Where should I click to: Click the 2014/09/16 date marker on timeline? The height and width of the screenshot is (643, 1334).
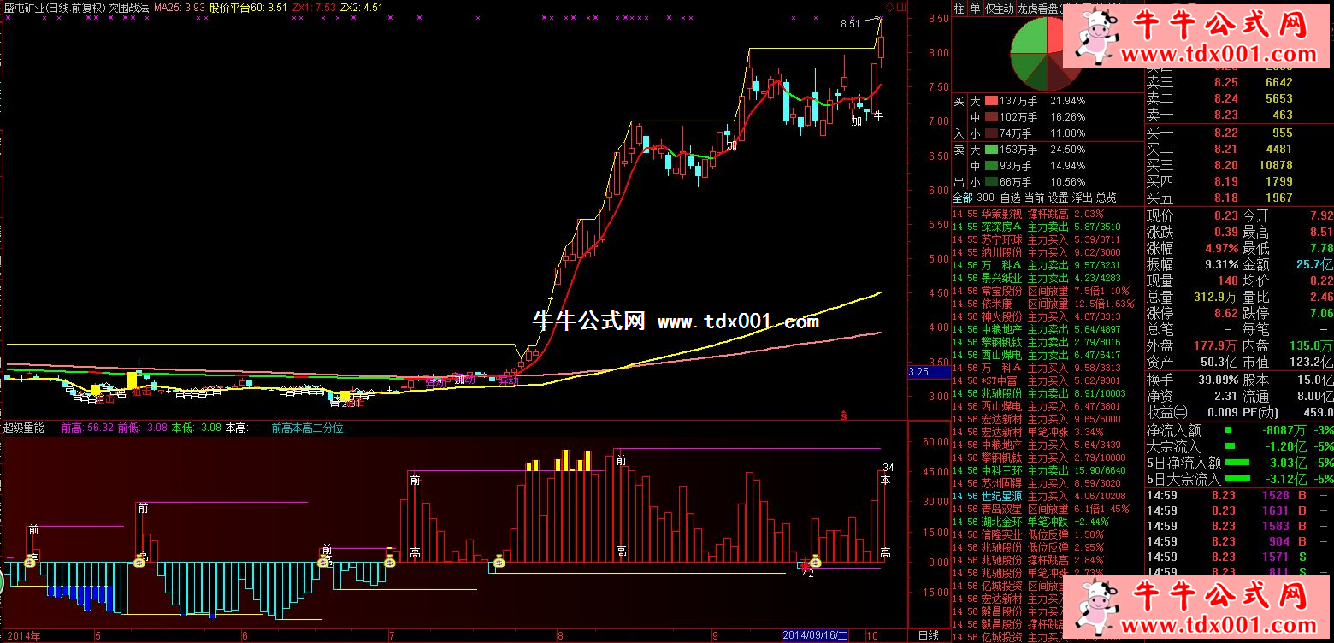coord(815,635)
